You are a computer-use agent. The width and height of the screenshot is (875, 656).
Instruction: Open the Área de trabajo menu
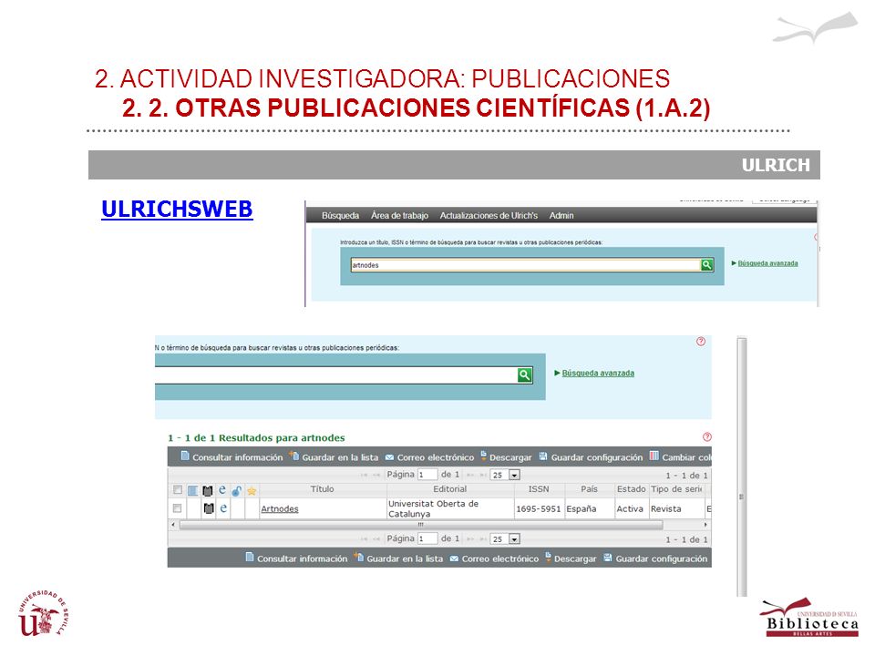[399, 215]
